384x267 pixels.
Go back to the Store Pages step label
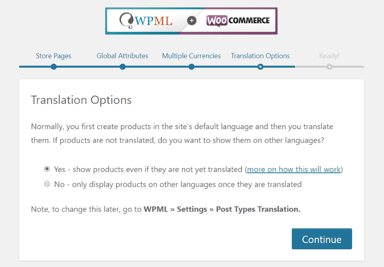(54, 56)
